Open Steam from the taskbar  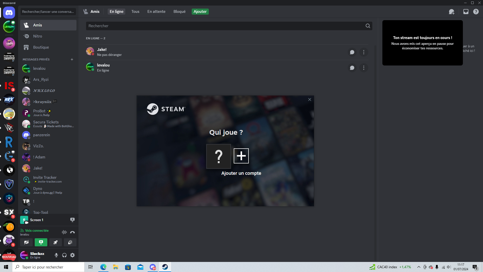(165, 267)
